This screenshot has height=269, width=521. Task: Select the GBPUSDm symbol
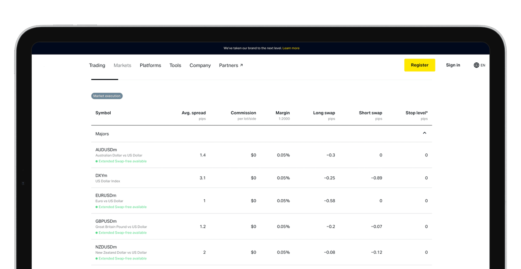106,221
